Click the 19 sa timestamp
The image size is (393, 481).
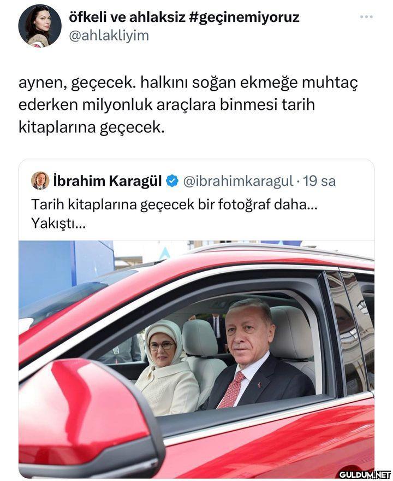319,181
